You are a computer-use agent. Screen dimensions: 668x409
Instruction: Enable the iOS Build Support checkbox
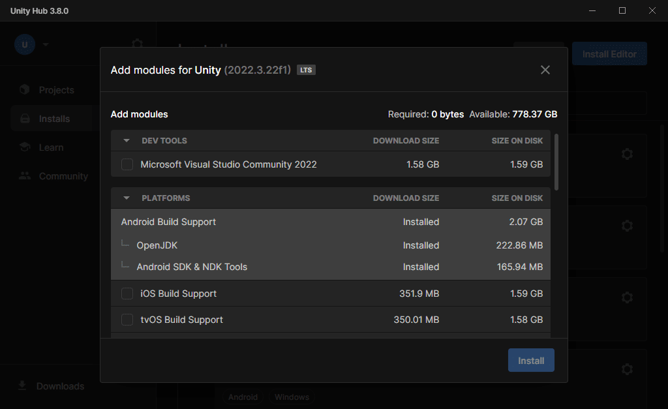pyautogui.click(x=127, y=294)
